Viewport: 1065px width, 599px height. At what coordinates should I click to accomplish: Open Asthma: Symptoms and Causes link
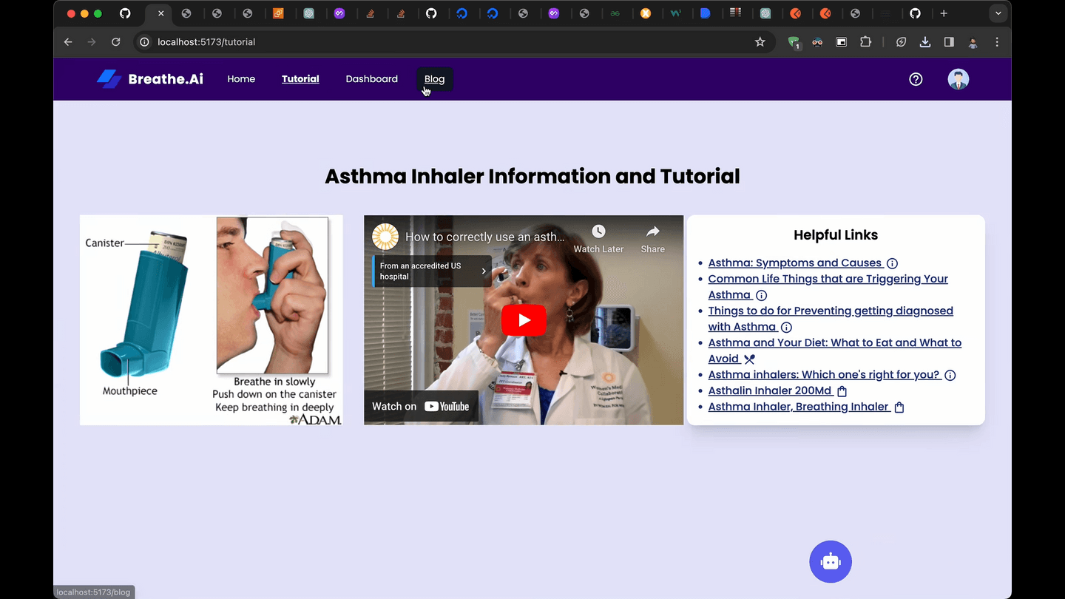click(795, 263)
